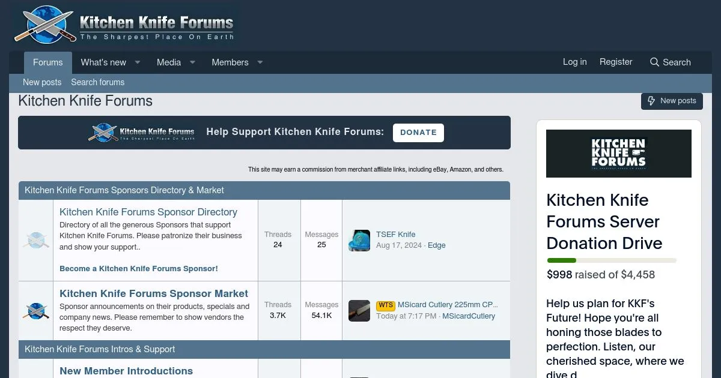The height and width of the screenshot is (378, 721).
Task: Click the affiliate commission disclaimer text
Action: pos(376,170)
